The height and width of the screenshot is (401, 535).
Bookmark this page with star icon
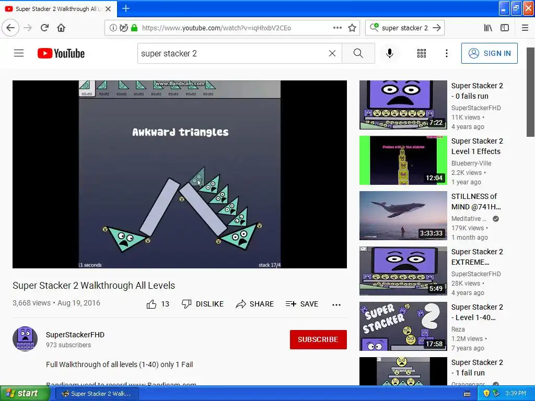point(352,28)
